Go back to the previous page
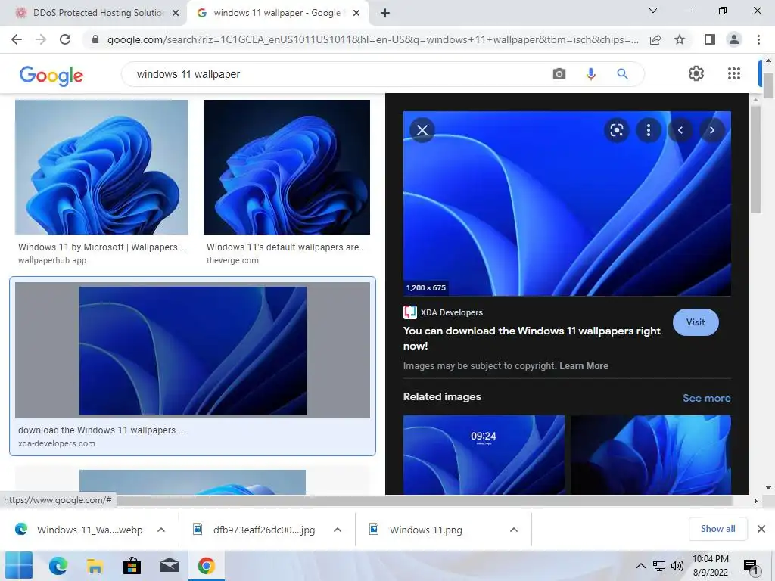Image resolution: width=775 pixels, height=581 pixels. click(17, 39)
